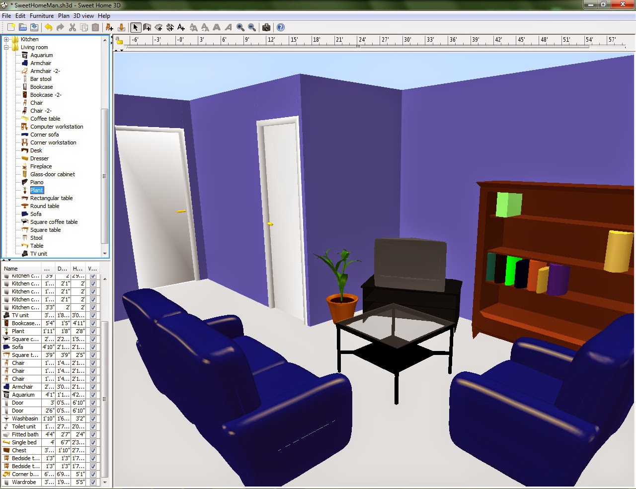Image resolution: width=636 pixels, height=489 pixels.
Task: Click the Add furniture icon
Action: (x=109, y=27)
